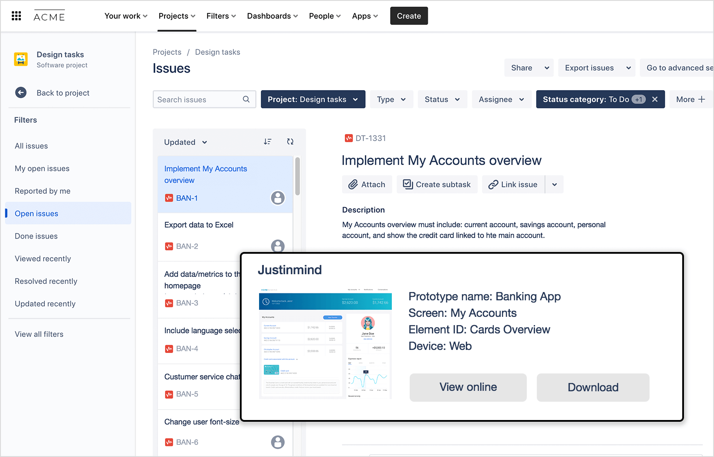Click assignee avatar on BAN-1

coord(278,198)
